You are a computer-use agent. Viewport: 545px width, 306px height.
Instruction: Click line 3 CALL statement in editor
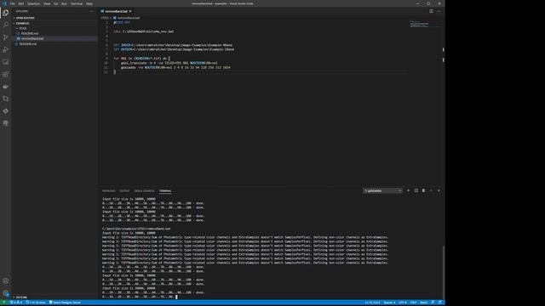[144, 31]
